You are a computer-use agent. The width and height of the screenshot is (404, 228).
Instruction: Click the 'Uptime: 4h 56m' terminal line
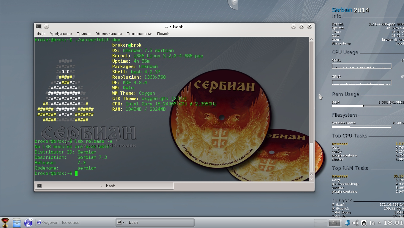[x=131, y=61]
